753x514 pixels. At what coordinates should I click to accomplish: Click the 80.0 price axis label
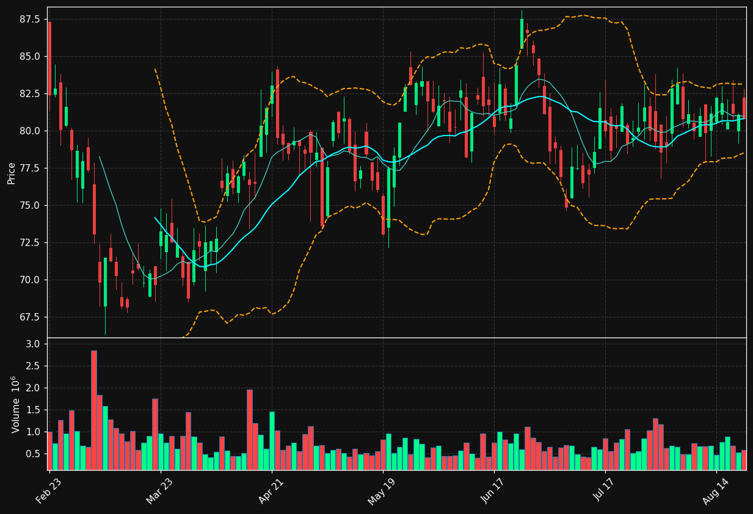[x=31, y=131]
